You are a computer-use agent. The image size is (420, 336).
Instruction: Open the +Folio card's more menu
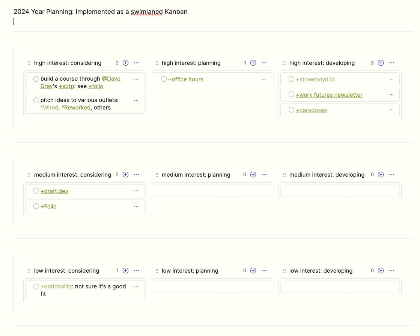point(136,206)
